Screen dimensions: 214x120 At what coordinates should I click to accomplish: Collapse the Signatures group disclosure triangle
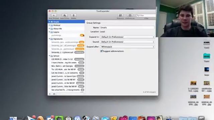pyautogui.click(x=49, y=39)
